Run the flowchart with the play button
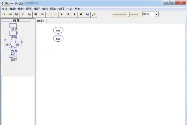The image size is (187, 125). pos(62,14)
